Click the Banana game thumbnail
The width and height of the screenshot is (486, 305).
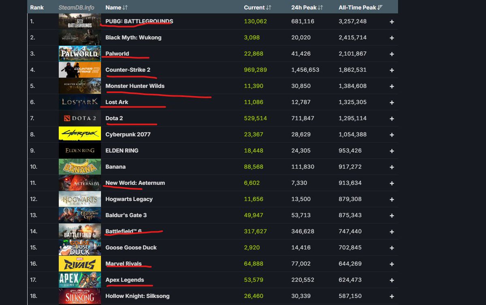click(x=79, y=167)
